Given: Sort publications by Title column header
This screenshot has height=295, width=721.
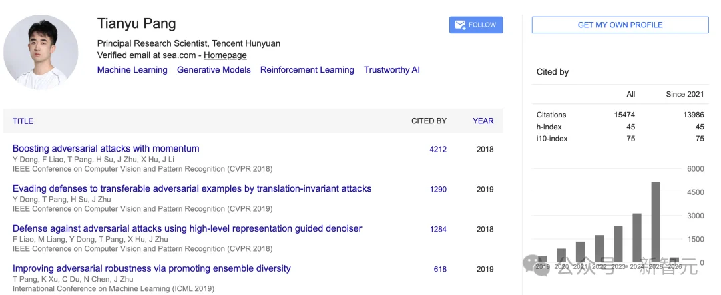Looking at the screenshot, I should (23, 121).
